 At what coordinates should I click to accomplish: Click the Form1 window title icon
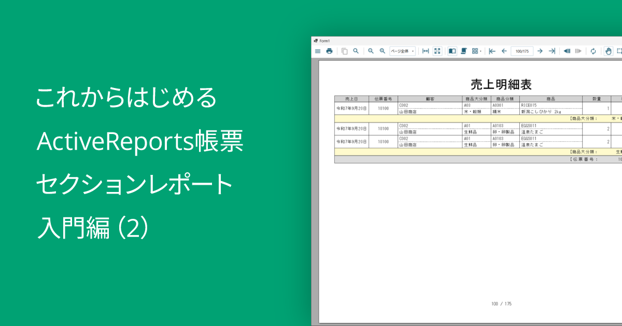click(x=316, y=40)
